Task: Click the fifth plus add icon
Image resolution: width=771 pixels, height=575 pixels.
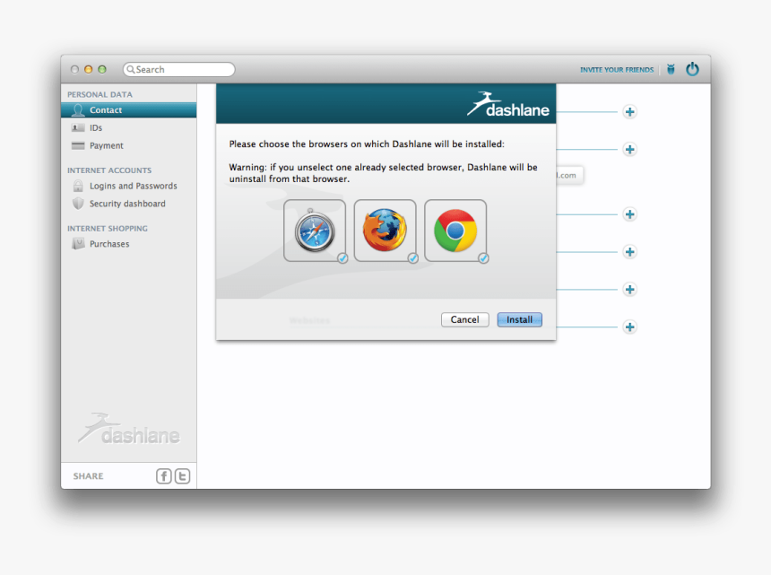Action: pos(630,289)
